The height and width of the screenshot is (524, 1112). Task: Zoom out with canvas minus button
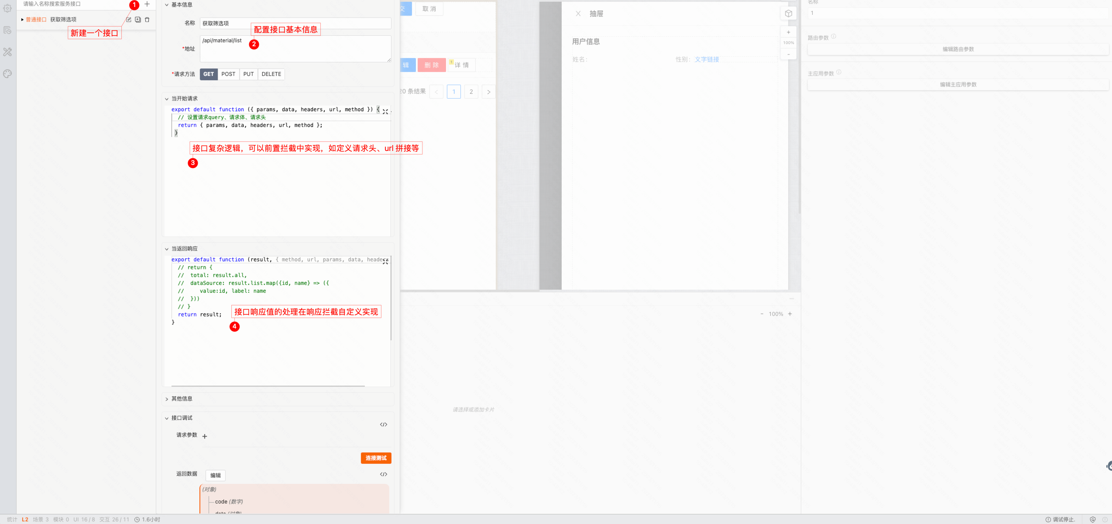click(789, 55)
